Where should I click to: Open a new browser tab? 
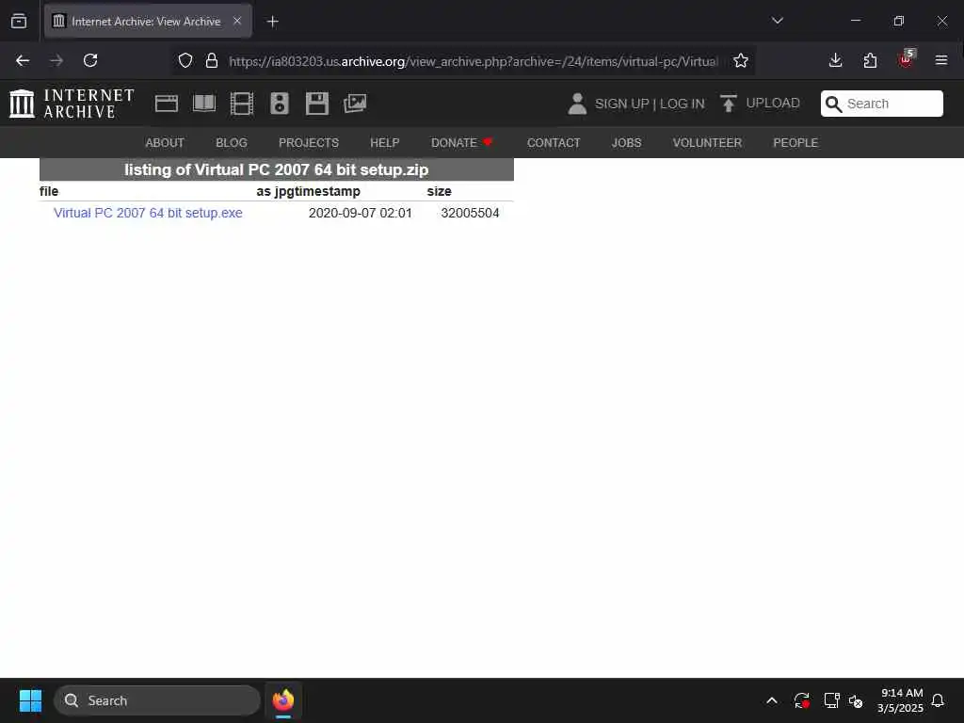click(272, 22)
